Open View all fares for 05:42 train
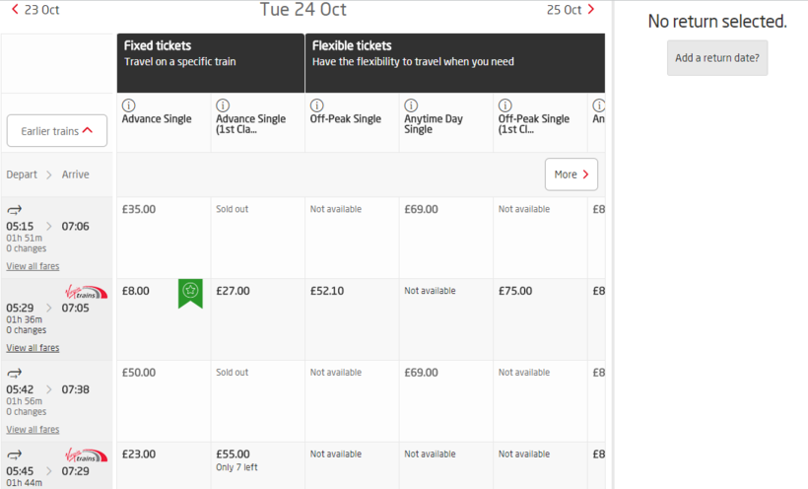The image size is (808, 489). [33, 429]
